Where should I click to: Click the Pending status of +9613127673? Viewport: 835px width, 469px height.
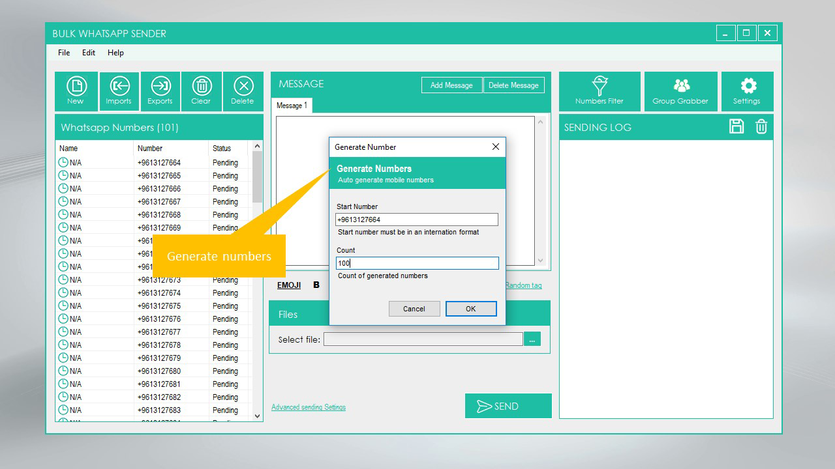tap(225, 280)
